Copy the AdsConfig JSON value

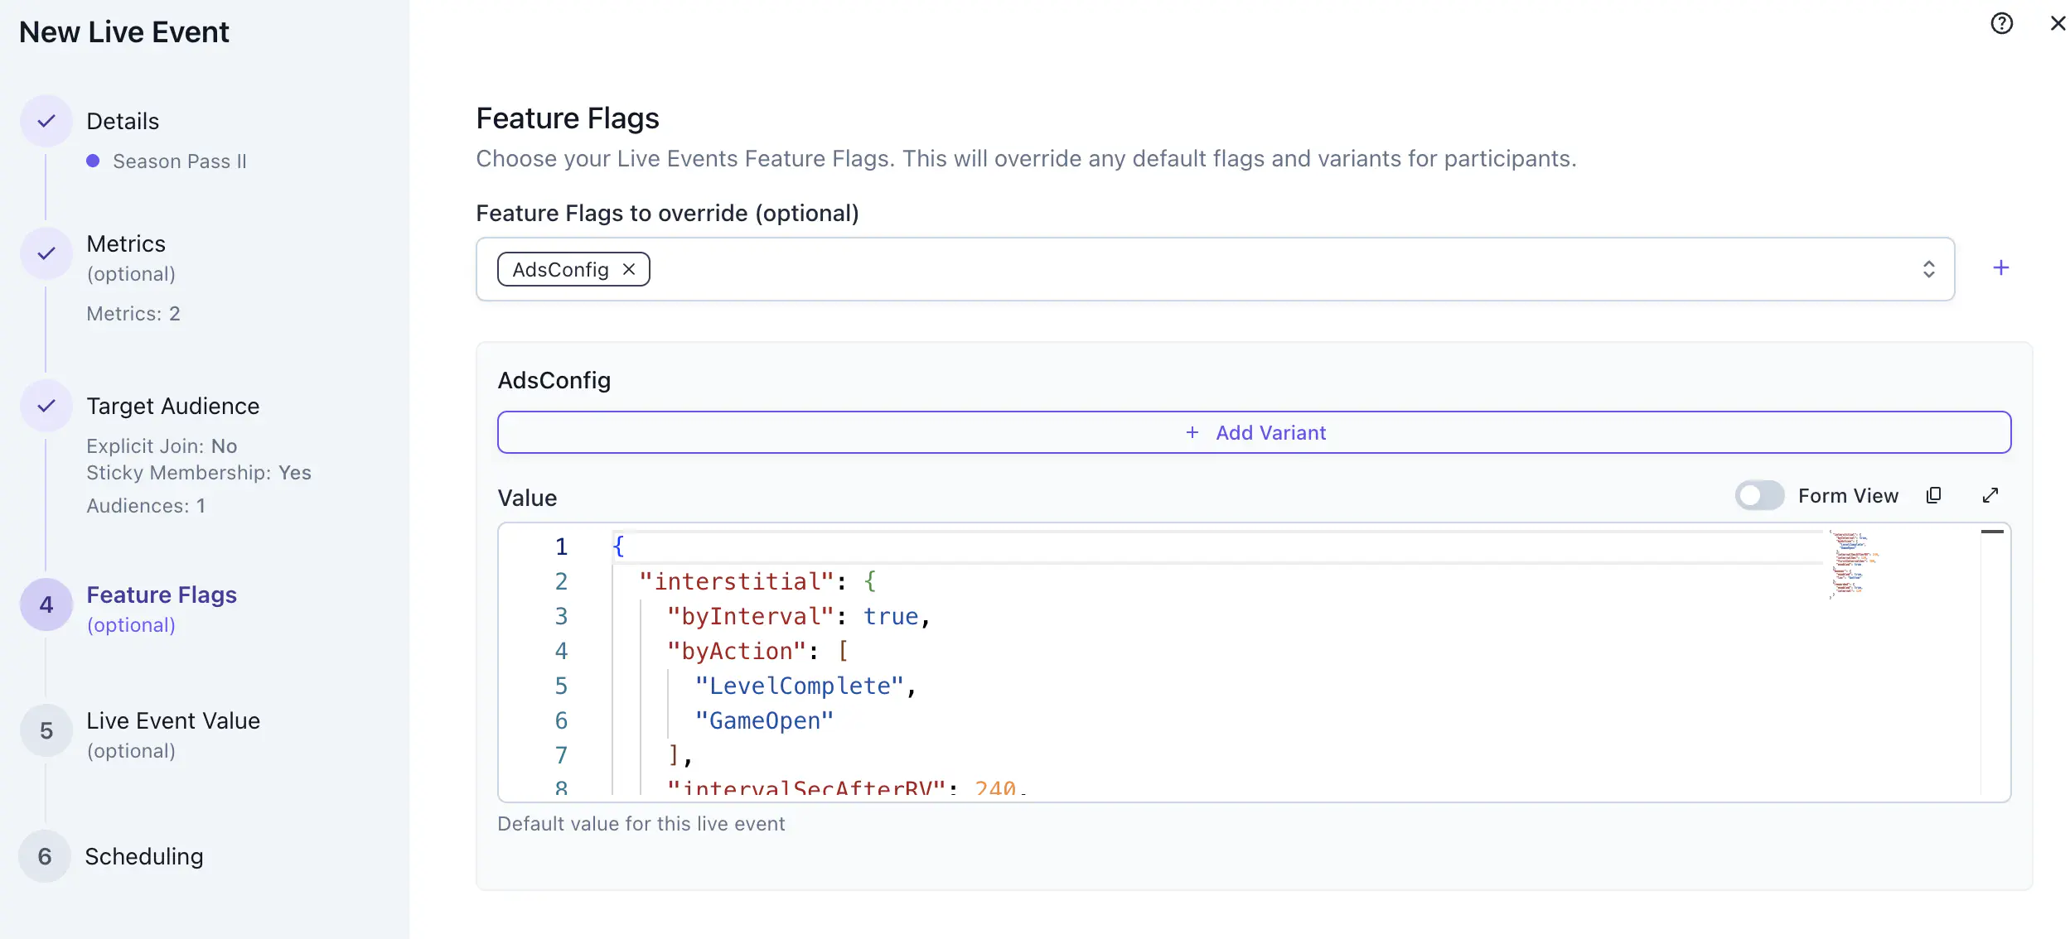1934,494
